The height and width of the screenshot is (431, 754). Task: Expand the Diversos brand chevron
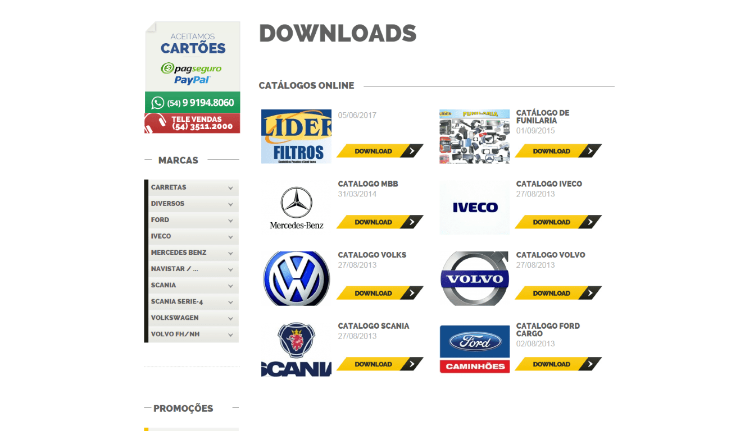pyautogui.click(x=230, y=205)
